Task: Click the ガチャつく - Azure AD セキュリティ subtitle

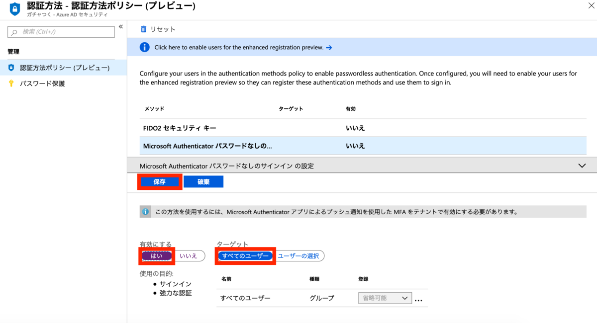Action: point(67,15)
